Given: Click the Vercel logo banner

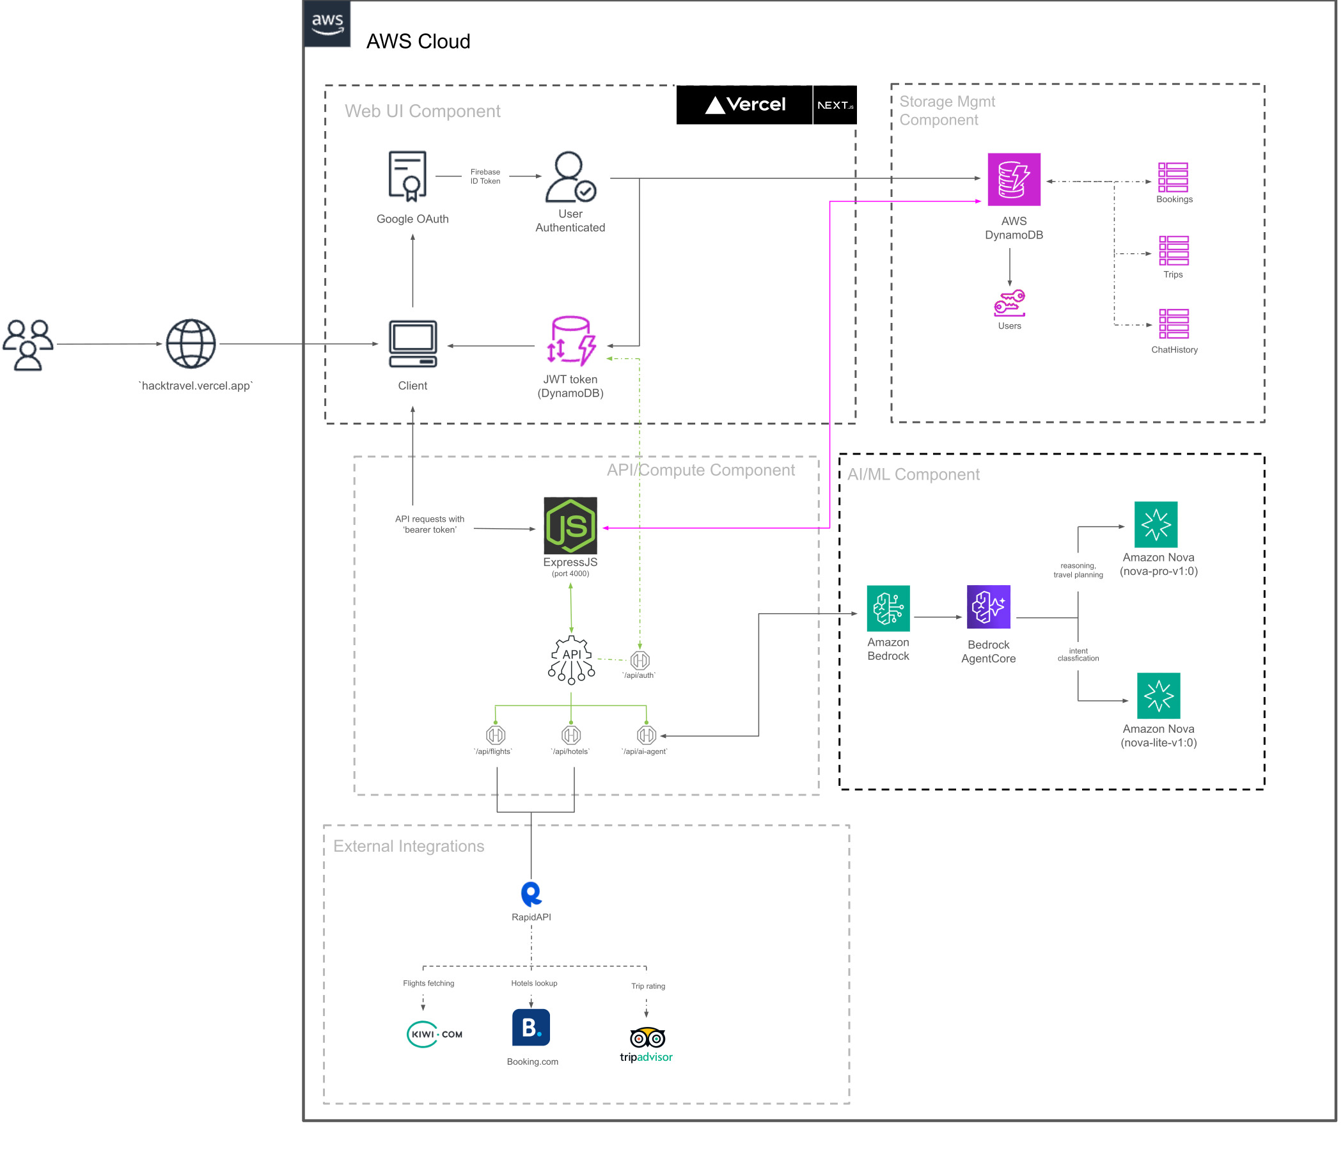Looking at the screenshot, I should [x=744, y=105].
